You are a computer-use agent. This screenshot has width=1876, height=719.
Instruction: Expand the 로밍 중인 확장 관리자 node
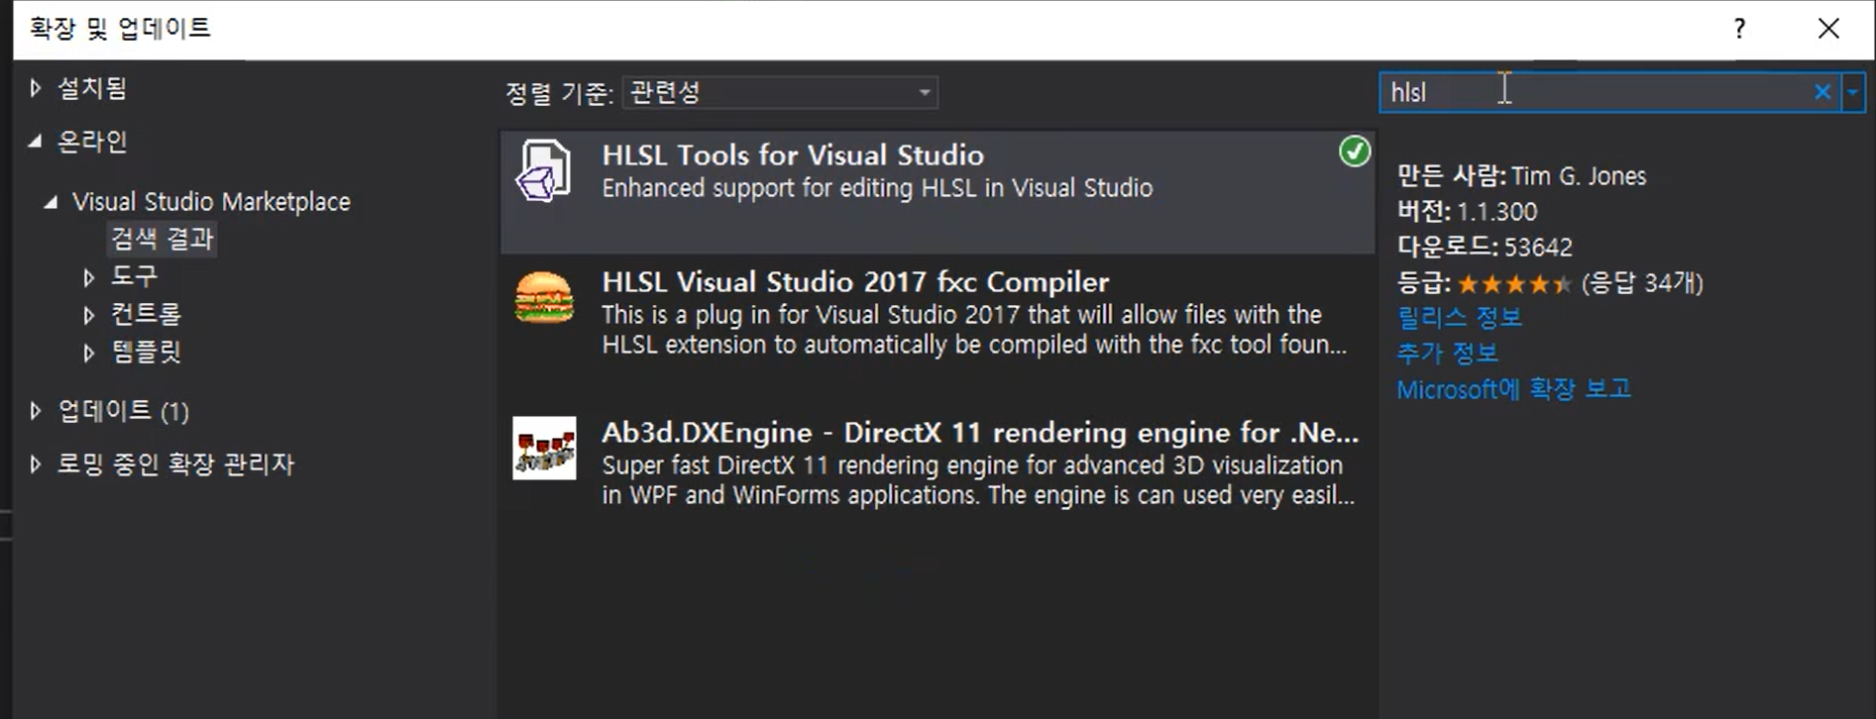tap(36, 463)
